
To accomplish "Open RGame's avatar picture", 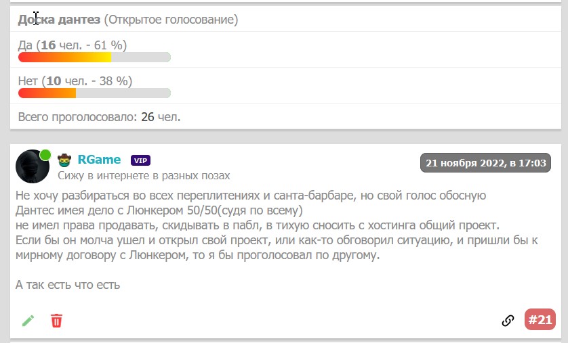I will click(31, 166).
